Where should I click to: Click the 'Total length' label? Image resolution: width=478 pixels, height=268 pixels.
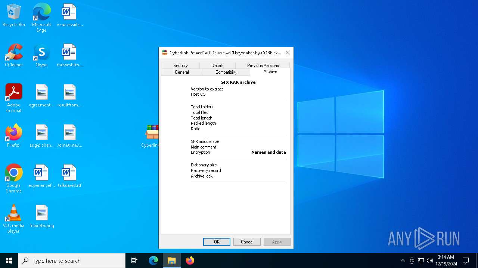202,118
